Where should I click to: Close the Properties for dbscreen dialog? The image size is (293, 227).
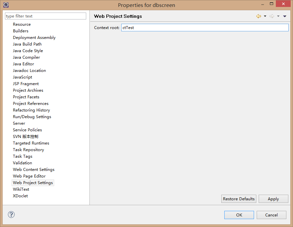pyautogui.click(x=283, y=4)
